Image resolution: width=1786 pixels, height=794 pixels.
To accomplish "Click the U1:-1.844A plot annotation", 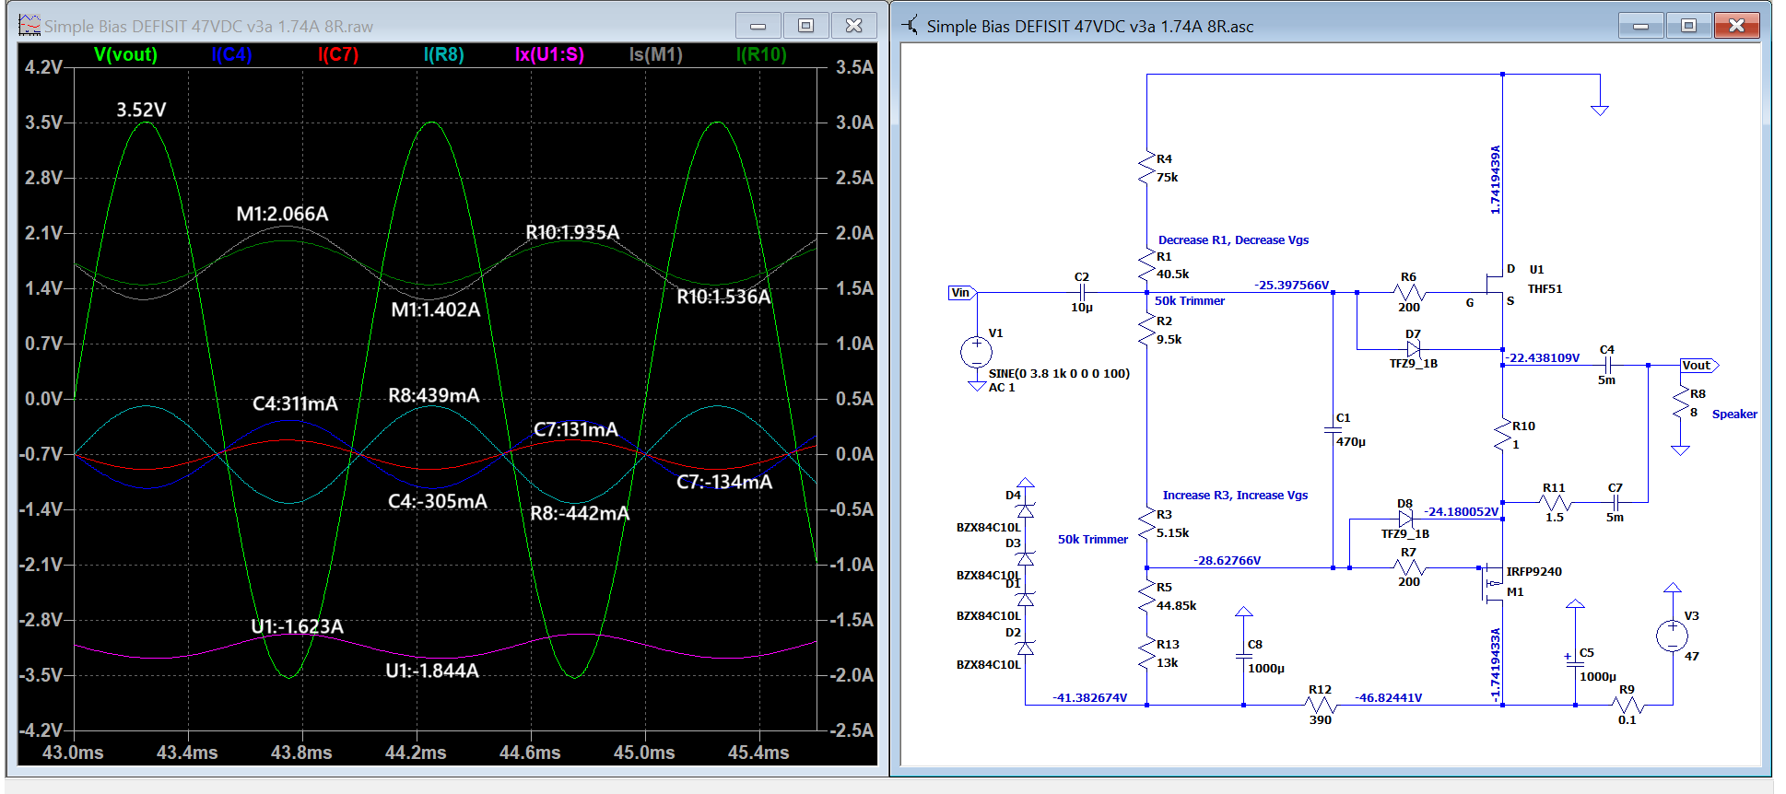I will click(x=432, y=671).
